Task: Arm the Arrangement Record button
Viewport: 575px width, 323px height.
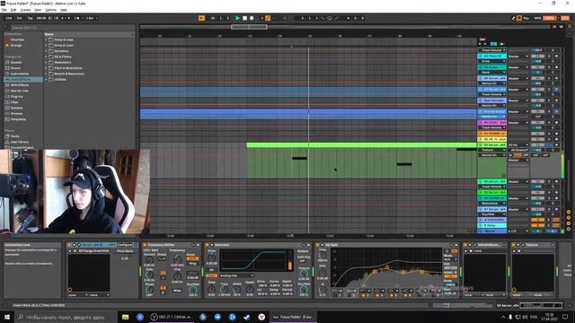Action: (x=252, y=18)
